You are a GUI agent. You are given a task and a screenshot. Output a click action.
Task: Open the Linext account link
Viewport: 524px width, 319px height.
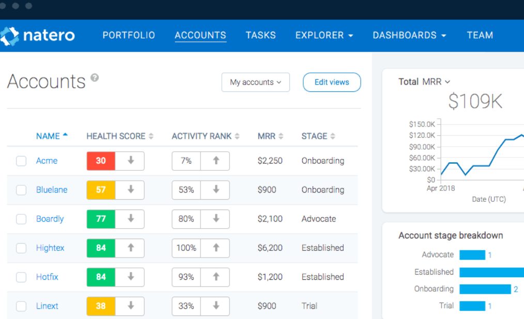click(x=47, y=306)
